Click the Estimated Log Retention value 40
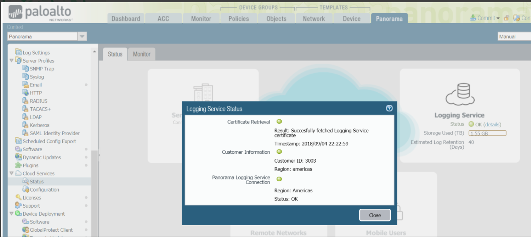Viewport: 531px width, 237px height. [471, 142]
